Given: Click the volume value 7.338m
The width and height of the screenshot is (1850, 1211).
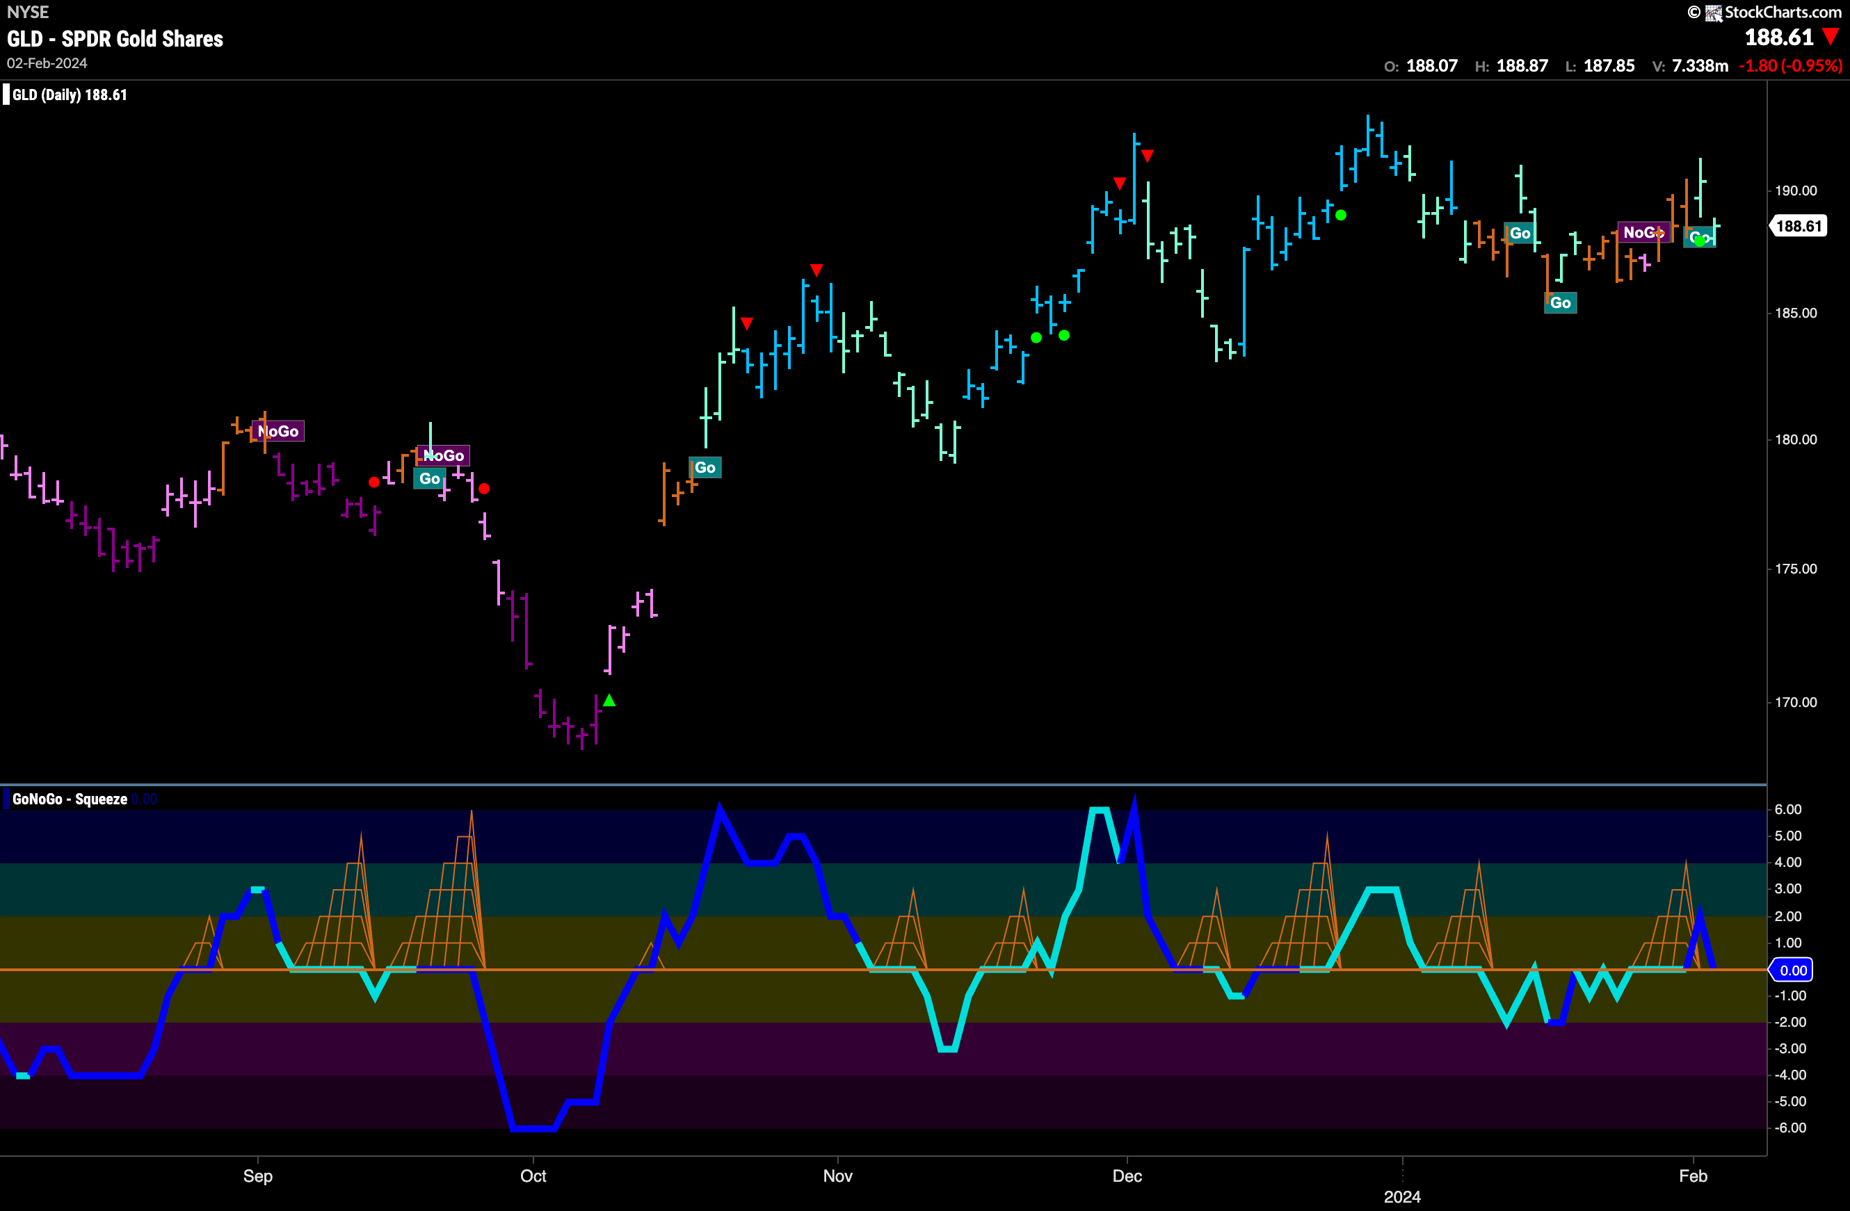Looking at the screenshot, I should (x=1700, y=66).
